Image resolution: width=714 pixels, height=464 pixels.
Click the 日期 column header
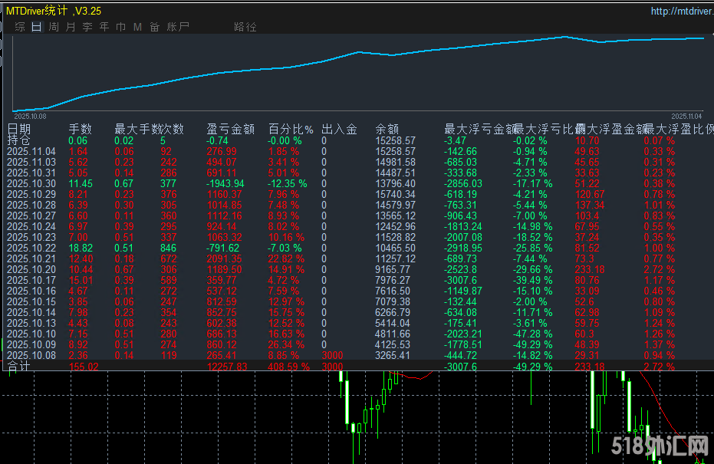click(x=20, y=129)
